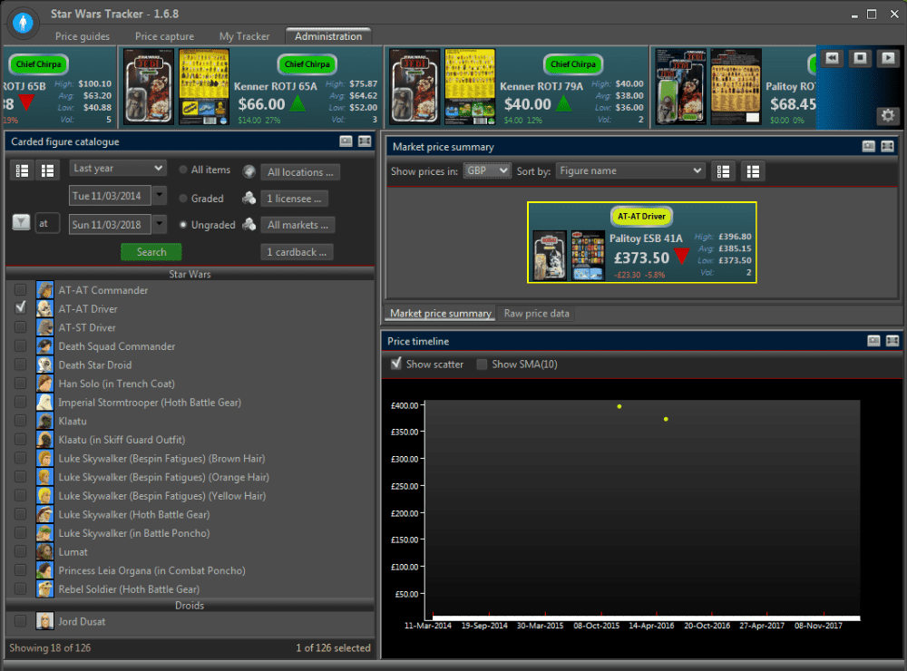Open the Price capture tab
This screenshot has width=907, height=671.
[164, 36]
